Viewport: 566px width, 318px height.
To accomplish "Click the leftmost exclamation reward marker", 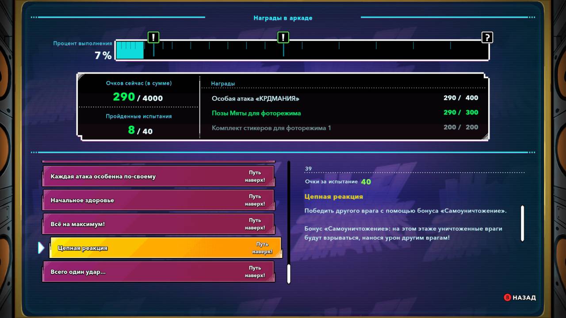I will click(x=153, y=38).
